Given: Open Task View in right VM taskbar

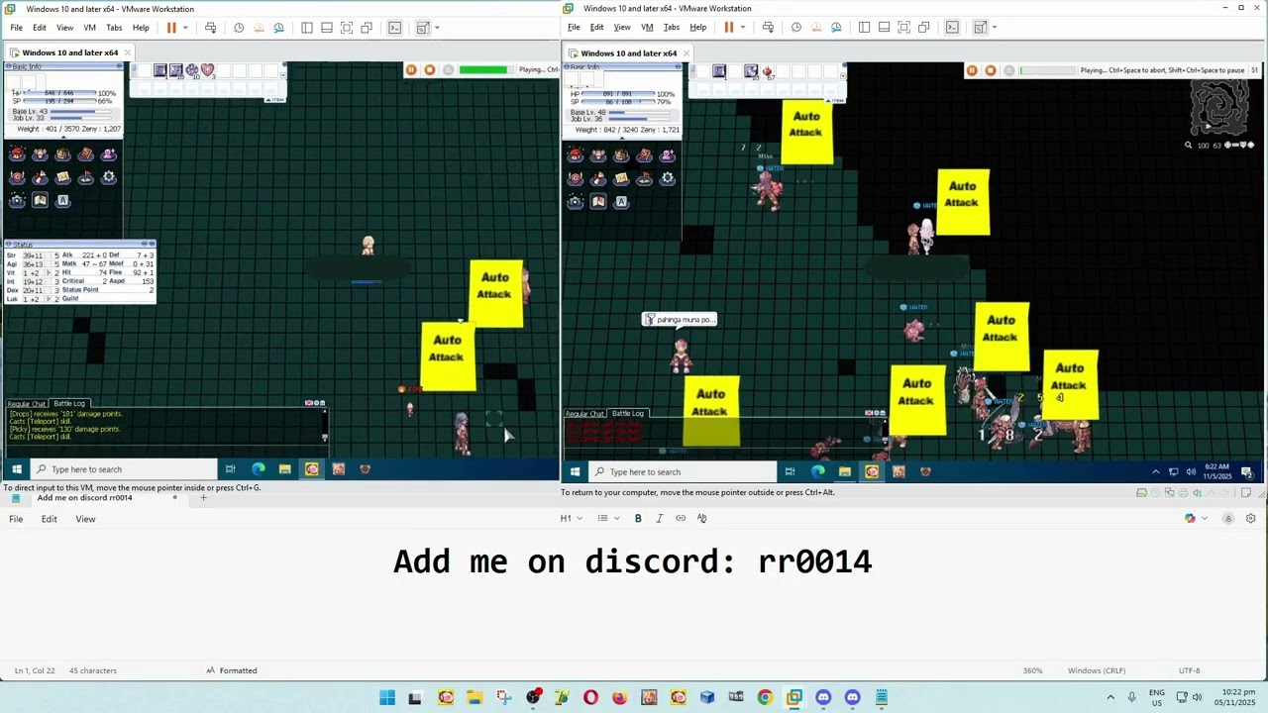Looking at the screenshot, I should point(790,472).
